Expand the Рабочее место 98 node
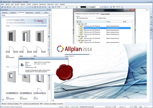The width and height of the screenshot is (153, 108). click(x=79, y=34)
